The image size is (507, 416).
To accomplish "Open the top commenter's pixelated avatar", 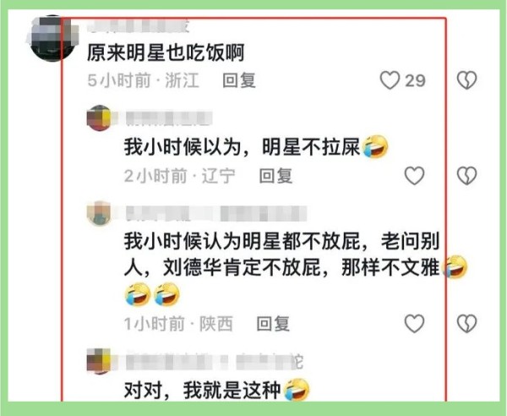I will click(52, 38).
